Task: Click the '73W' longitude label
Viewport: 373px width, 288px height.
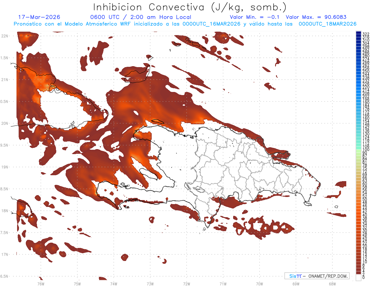Action: click(150, 284)
